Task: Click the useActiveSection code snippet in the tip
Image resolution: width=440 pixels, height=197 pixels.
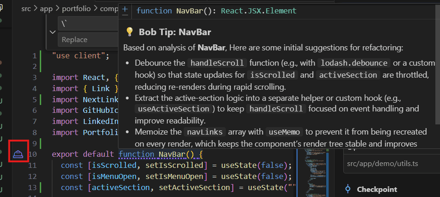Action: (x=173, y=109)
